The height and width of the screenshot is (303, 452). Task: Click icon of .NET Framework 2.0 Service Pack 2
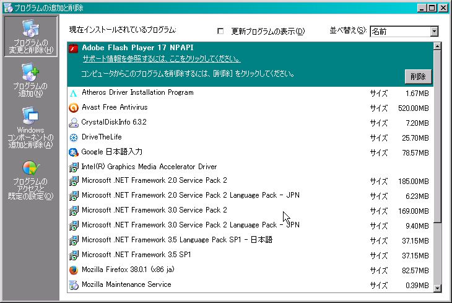74,181
